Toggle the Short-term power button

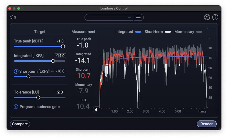pos(16,71)
